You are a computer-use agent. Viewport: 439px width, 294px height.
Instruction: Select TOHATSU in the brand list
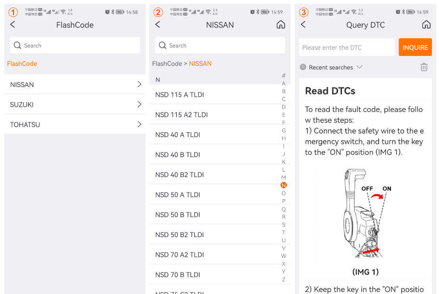(x=75, y=124)
